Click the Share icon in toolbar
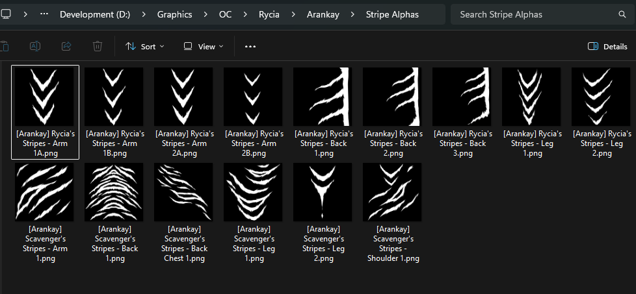This screenshot has height=294, width=636. [66, 46]
